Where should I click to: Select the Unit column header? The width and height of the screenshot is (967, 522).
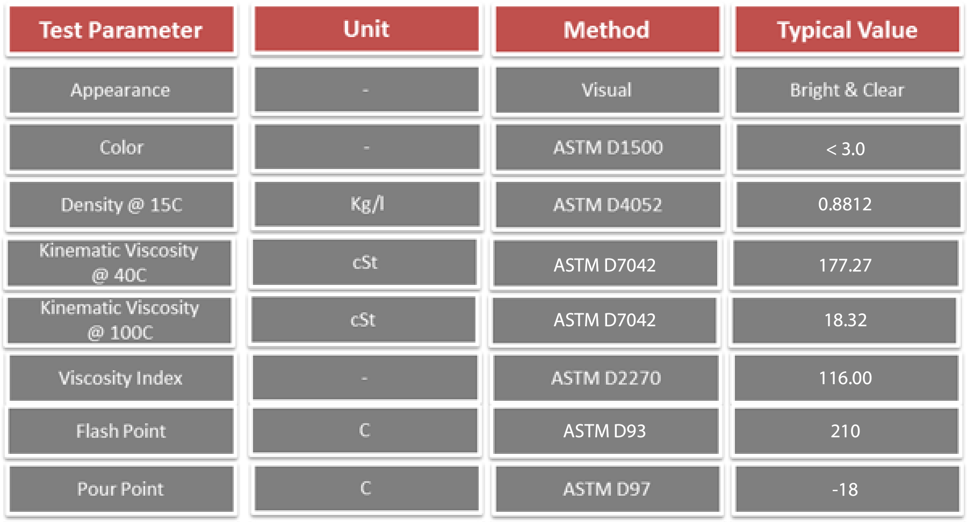tap(366, 29)
